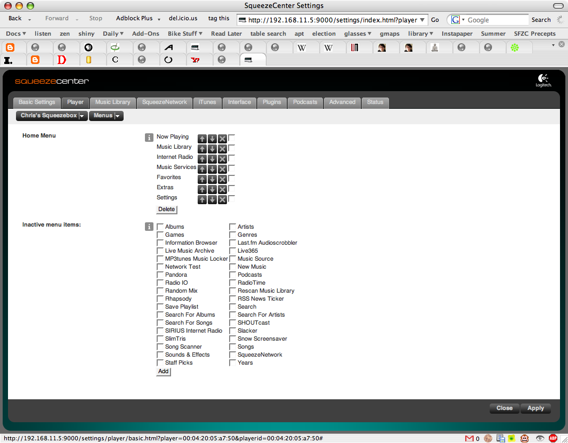Viewport: 568px width, 443px height.
Task: Enable the Podcasts inactive menu checkbox
Action: pyautogui.click(x=233, y=275)
